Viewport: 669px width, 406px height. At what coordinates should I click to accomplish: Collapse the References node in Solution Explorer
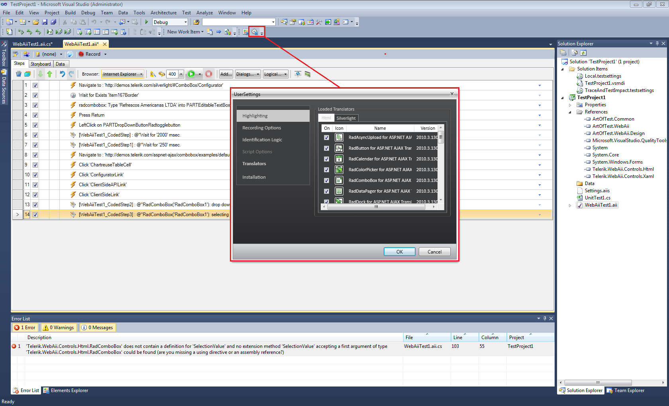[570, 112]
